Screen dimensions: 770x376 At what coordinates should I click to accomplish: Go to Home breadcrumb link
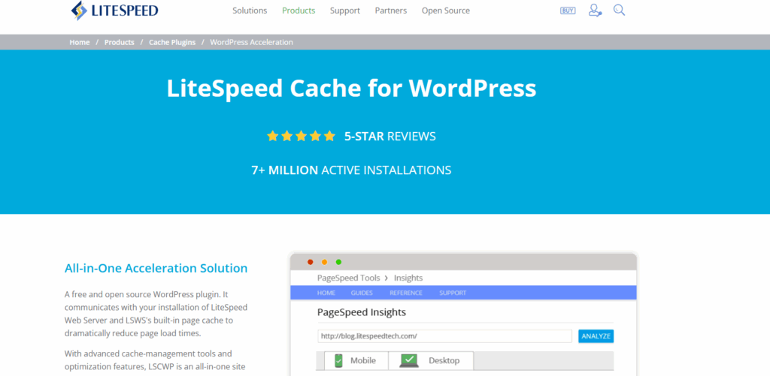pyautogui.click(x=80, y=43)
